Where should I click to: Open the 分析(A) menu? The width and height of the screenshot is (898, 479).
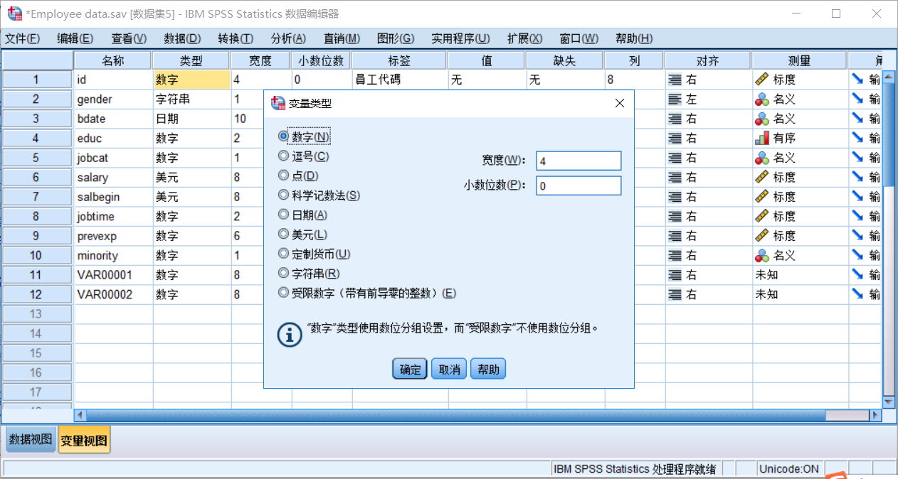[288, 38]
